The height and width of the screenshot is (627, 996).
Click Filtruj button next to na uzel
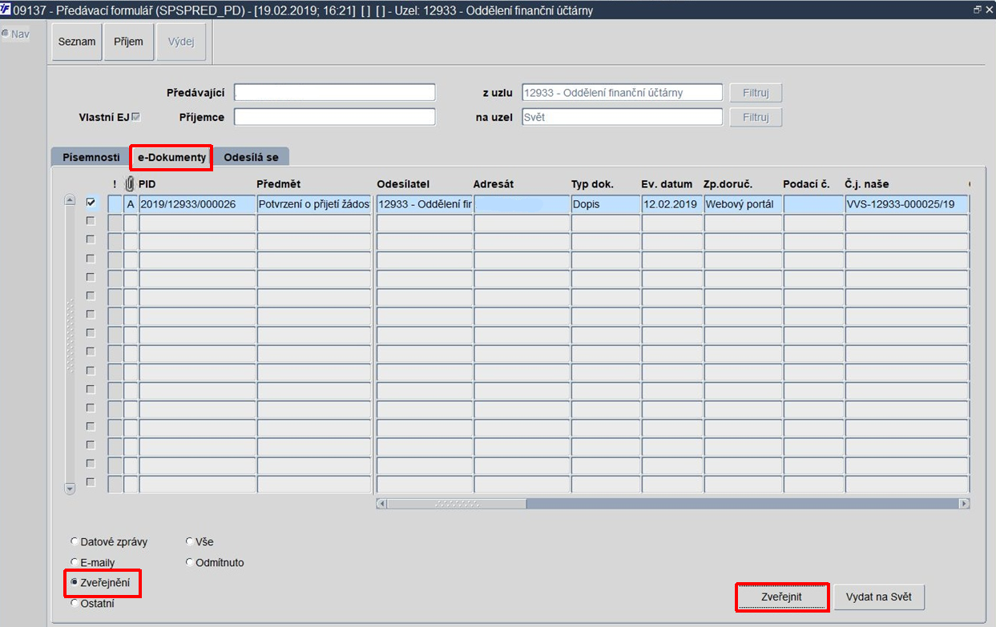coord(756,117)
